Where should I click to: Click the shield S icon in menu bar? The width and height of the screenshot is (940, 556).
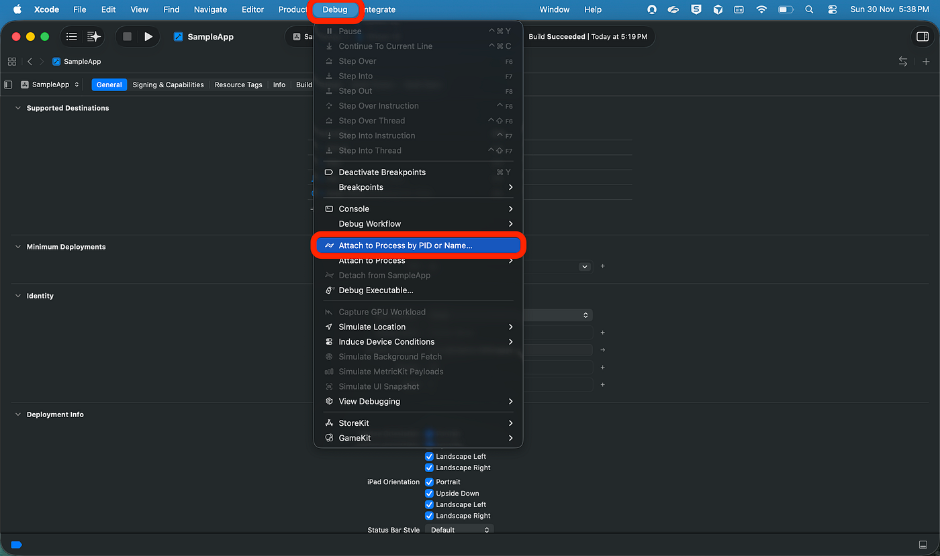696,9
